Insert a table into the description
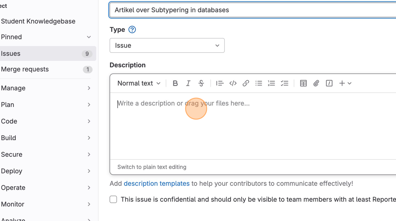 coord(303,83)
